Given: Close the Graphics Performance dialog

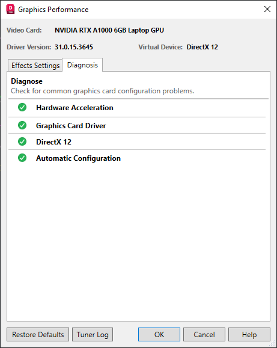Looking at the screenshot, I should 267,9.
